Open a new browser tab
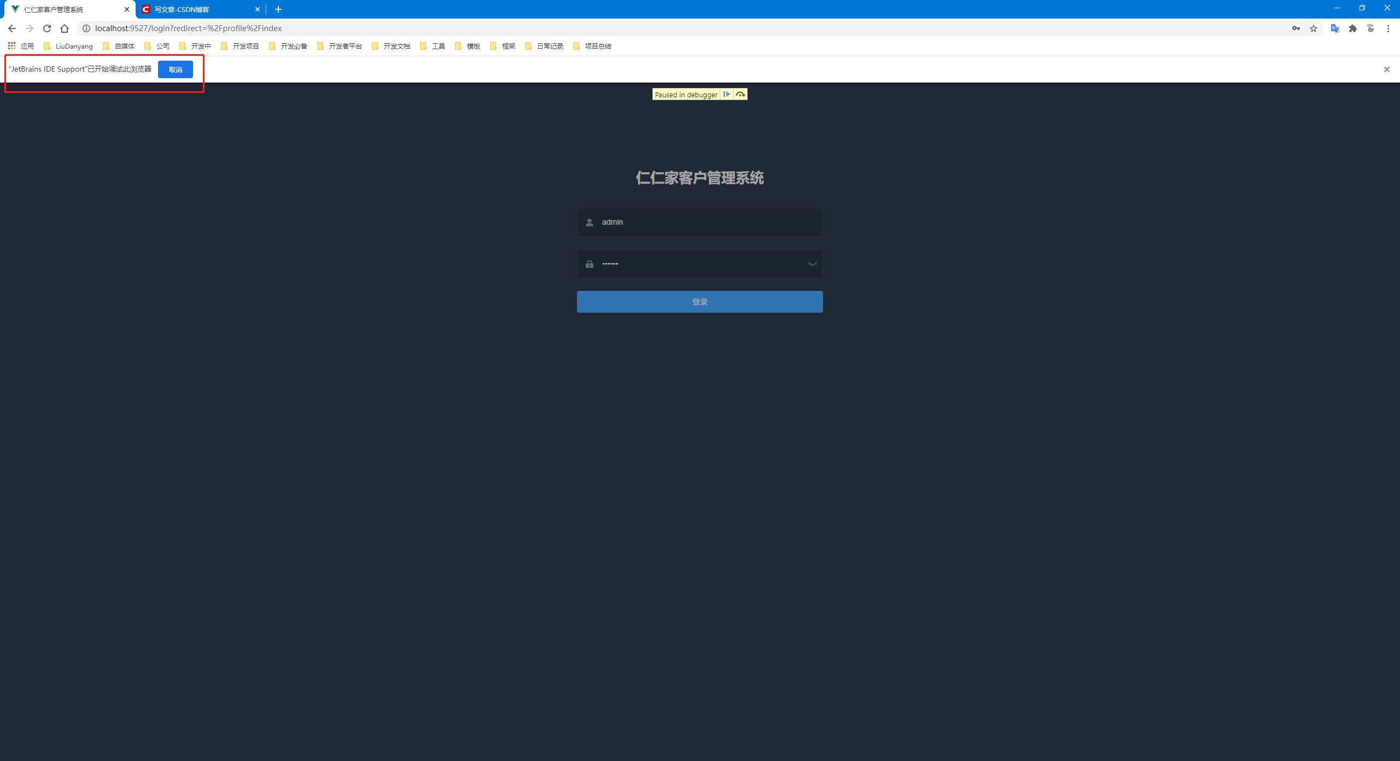Viewport: 1400px width, 761px height. pos(278,9)
